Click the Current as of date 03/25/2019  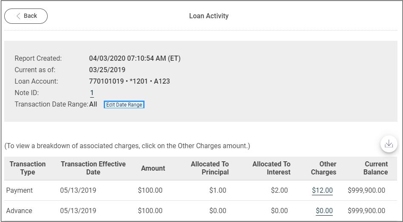pyautogui.click(x=107, y=70)
